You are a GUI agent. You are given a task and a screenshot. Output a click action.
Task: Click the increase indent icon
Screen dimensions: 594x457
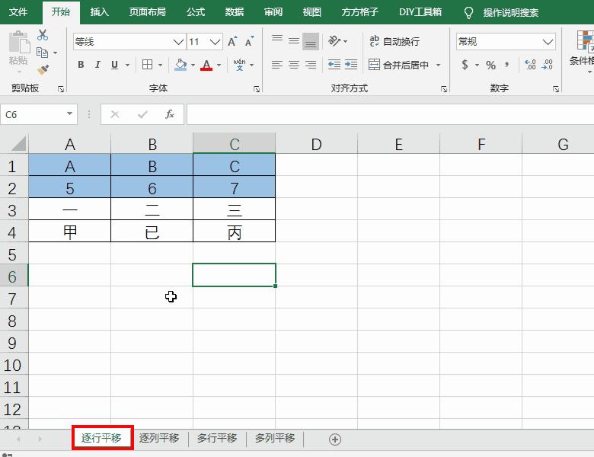tap(351, 65)
